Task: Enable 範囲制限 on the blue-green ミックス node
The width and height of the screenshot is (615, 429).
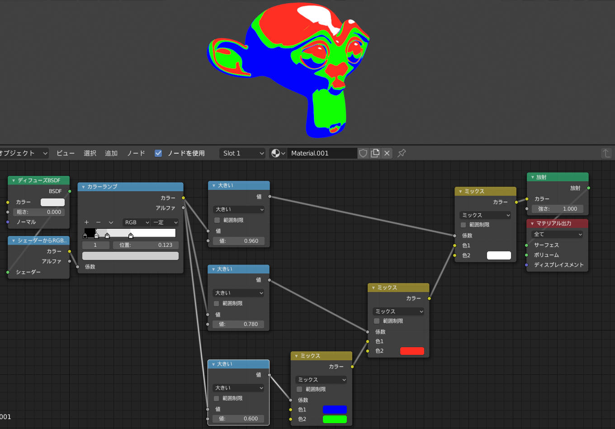Action: [299, 389]
